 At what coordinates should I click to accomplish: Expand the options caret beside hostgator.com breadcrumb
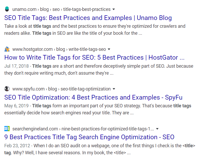(x=109, y=49)
